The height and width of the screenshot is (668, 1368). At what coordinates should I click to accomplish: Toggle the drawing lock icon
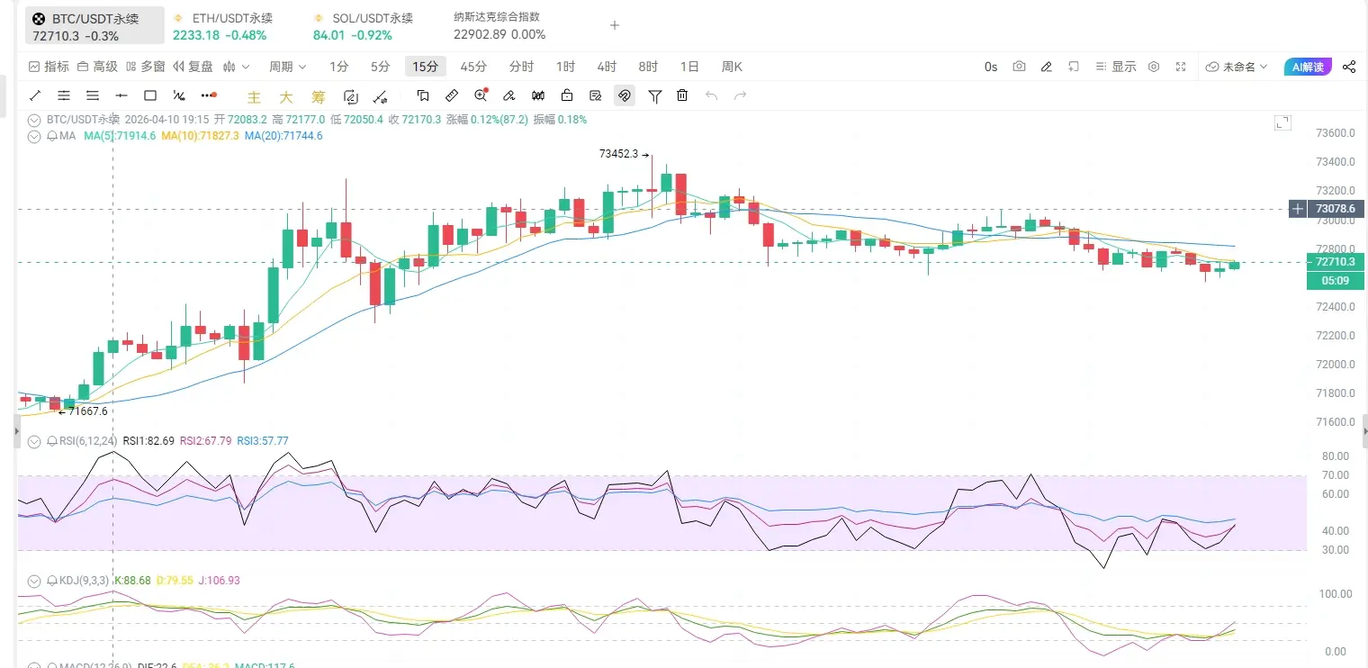coord(567,95)
